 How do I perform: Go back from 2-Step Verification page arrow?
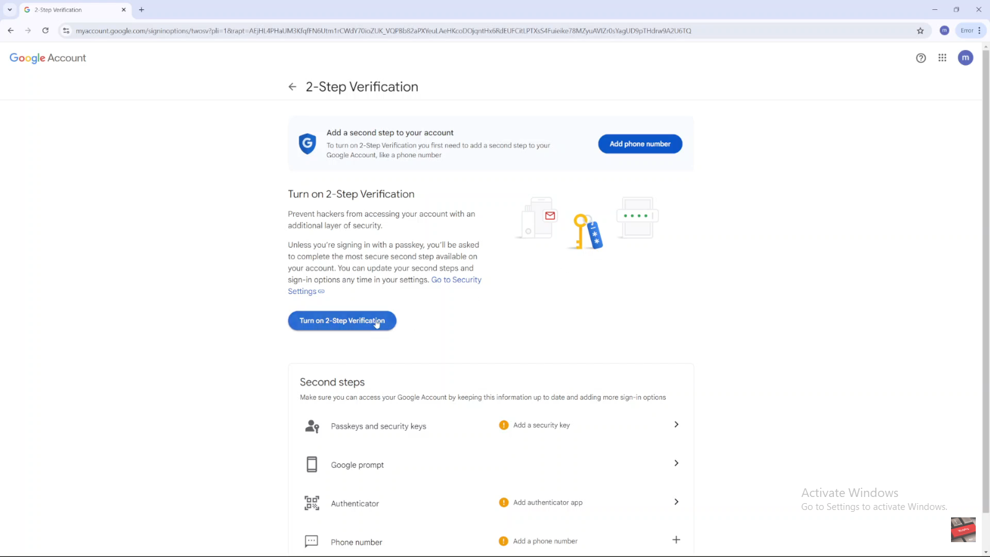293,87
